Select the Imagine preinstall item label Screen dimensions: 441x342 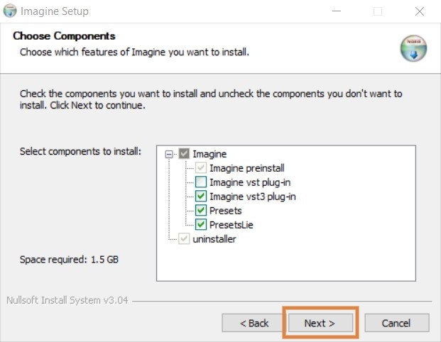247,168
